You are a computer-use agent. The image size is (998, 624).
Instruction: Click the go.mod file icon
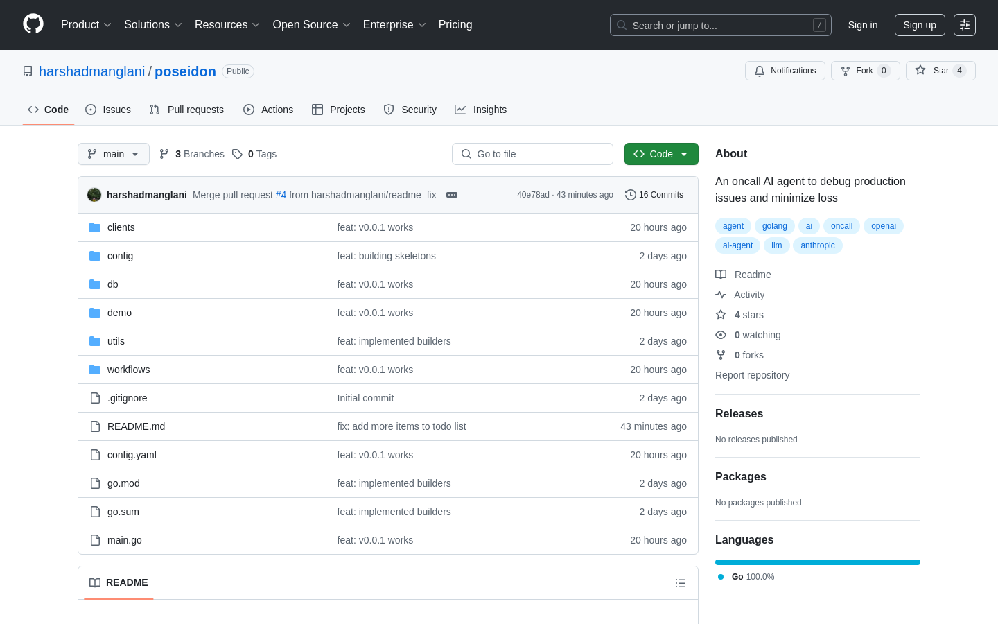[95, 483]
